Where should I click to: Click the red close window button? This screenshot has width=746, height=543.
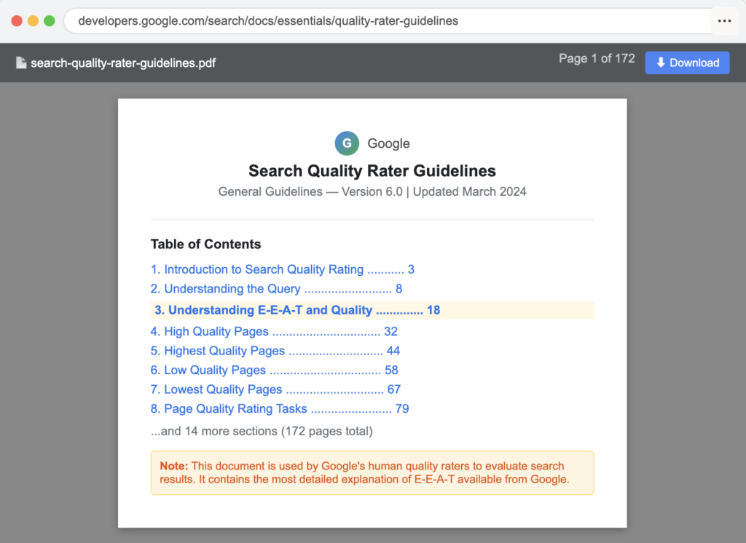[x=17, y=21]
